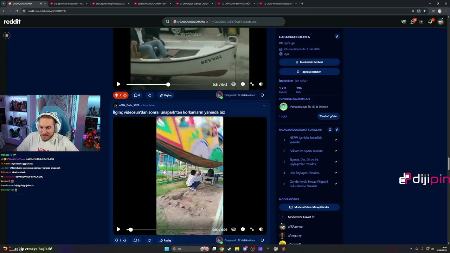Enter fullscreen on the lunapark video
Image resolution: width=450 pixels, height=253 pixels.
(252, 229)
